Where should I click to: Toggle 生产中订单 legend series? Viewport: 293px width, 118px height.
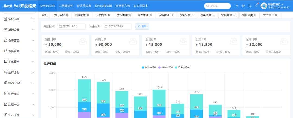click(149, 67)
